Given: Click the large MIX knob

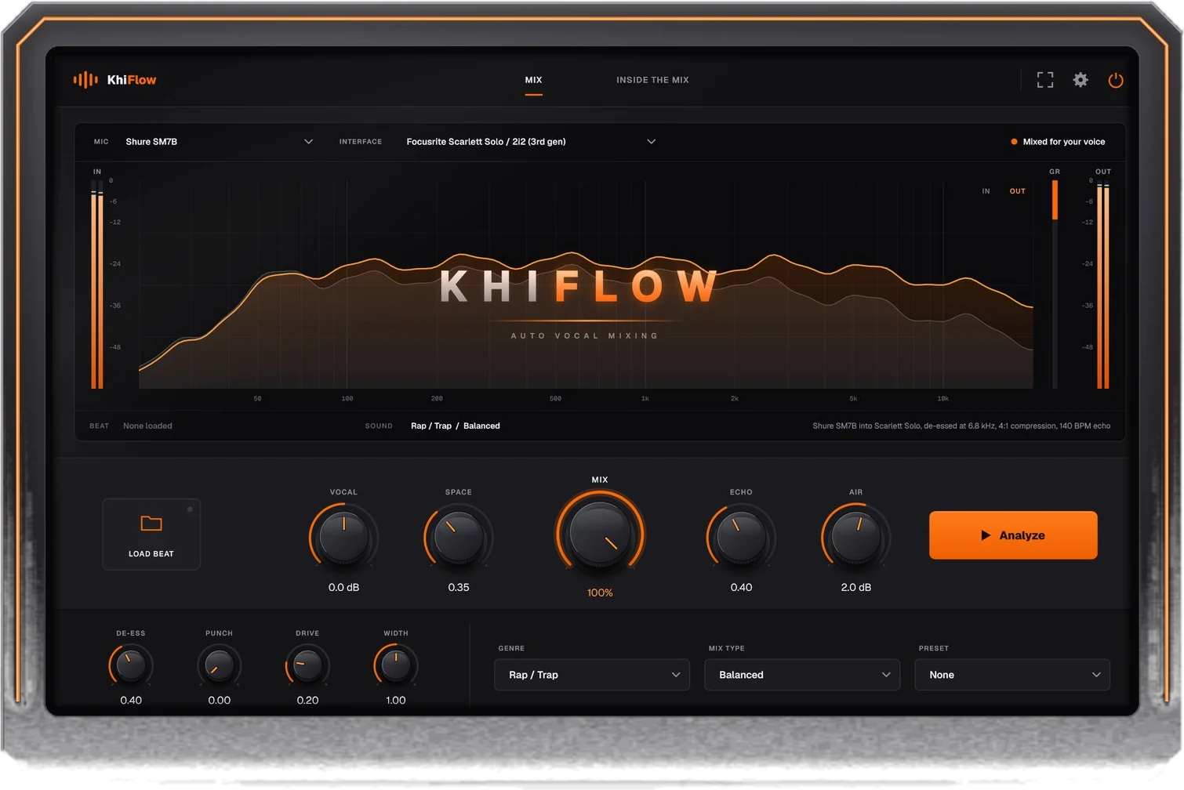Looking at the screenshot, I should pos(600,535).
